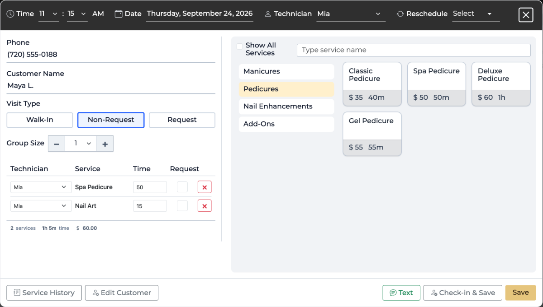
Task: Remove the Spa Pedicure service row
Action: pos(205,187)
